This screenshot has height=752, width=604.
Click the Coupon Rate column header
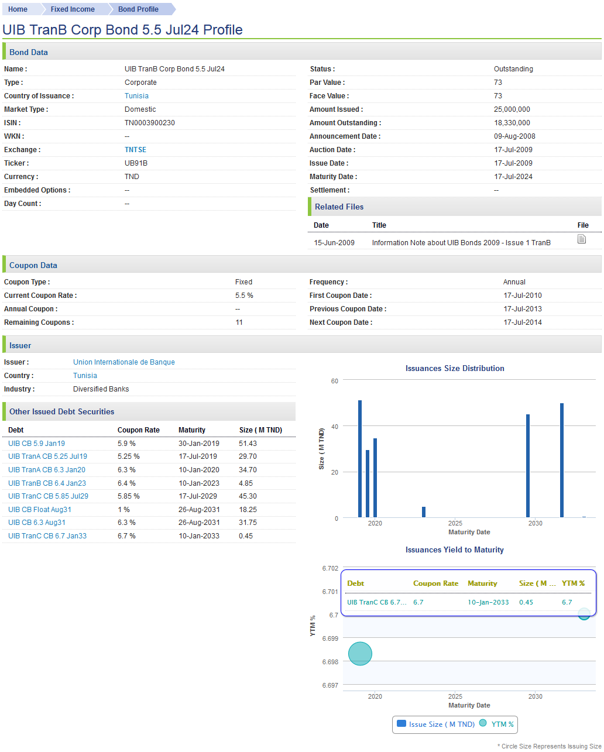(139, 430)
